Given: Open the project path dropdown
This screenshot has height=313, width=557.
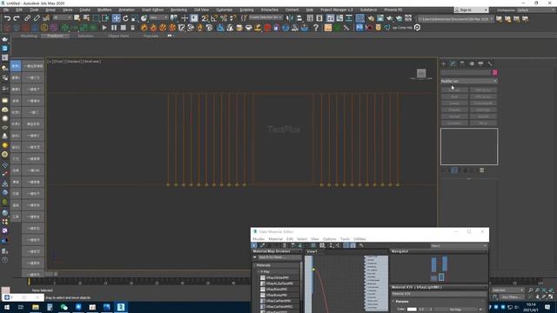Looking at the screenshot, I should (x=456, y=19).
